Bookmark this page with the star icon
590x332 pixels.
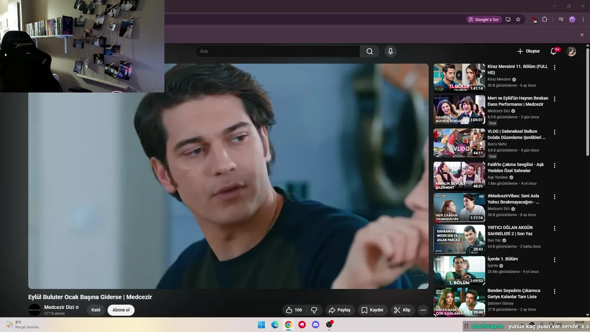(518, 19)
